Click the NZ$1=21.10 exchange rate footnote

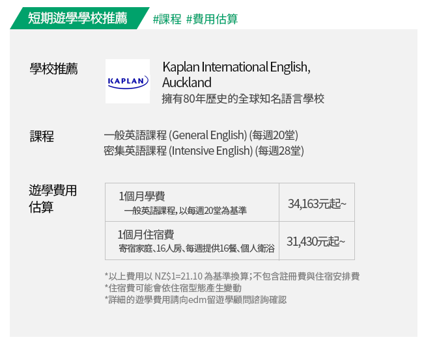233,276
